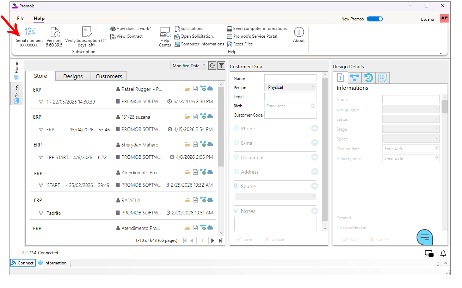The image size is (462, 288).
Task: Open How does it work?
Action: click(x=131, y=29)
